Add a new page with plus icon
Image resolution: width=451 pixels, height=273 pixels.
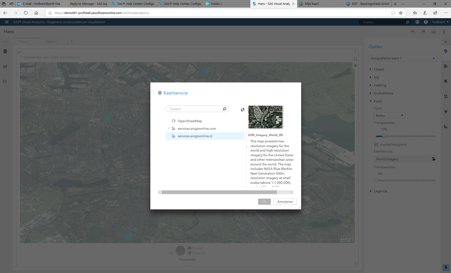(71, 41)
